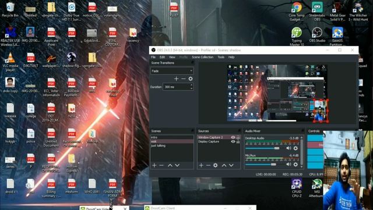Open the Dolby True HD 7.1 desktop file
This screenshot has width=373, height=210.
72,12
